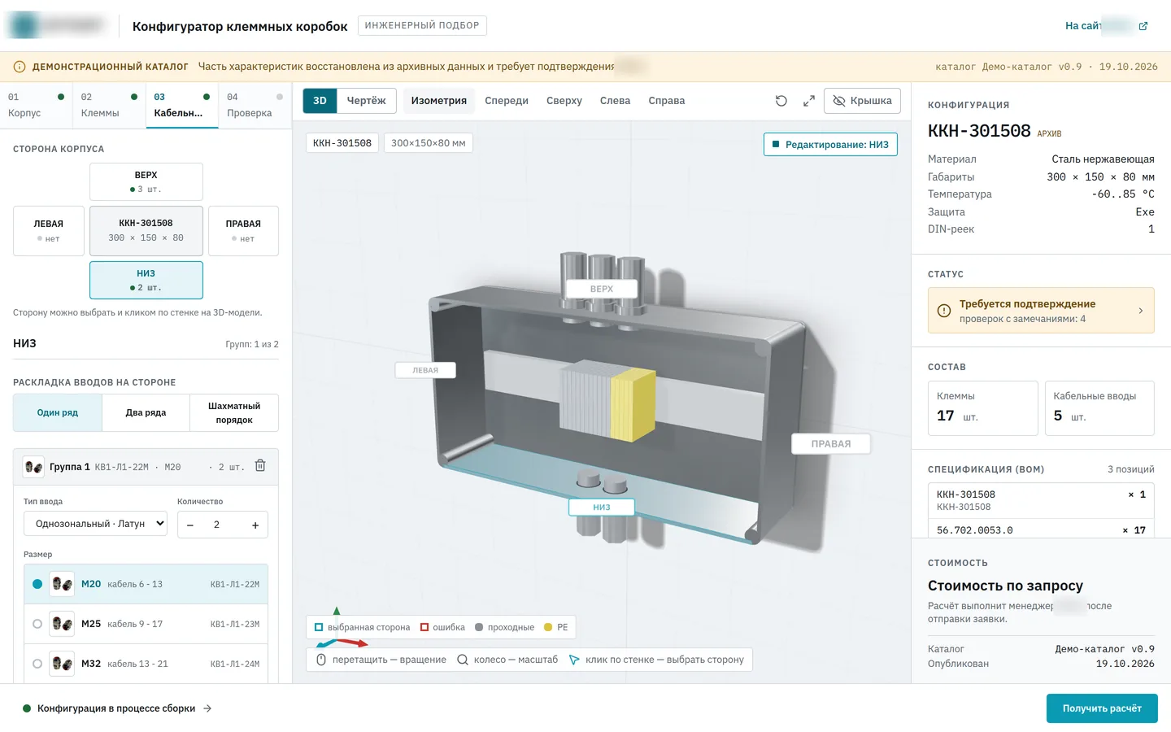
Task: Click the Кабельные вводы 5 шт. card
Action: [x=1099, y=408]
